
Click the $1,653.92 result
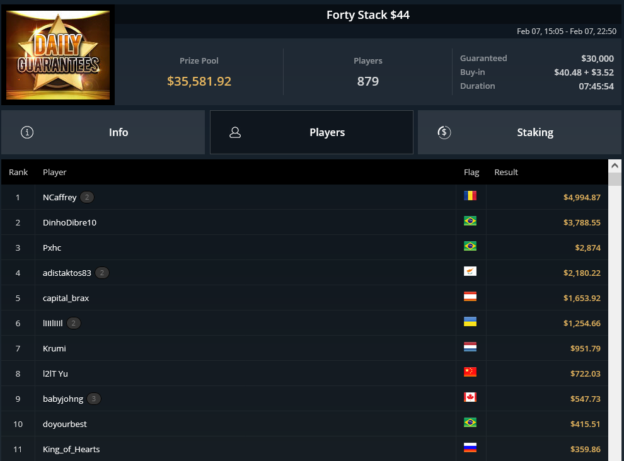coord(582,298)
